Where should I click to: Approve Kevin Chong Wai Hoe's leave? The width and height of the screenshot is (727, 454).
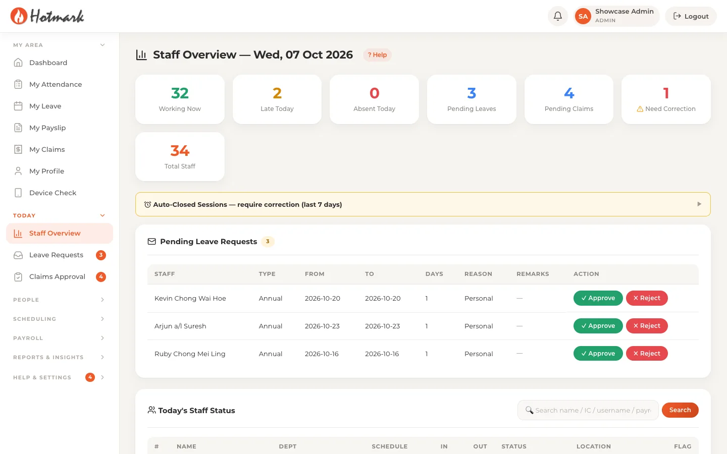[598, 298]
